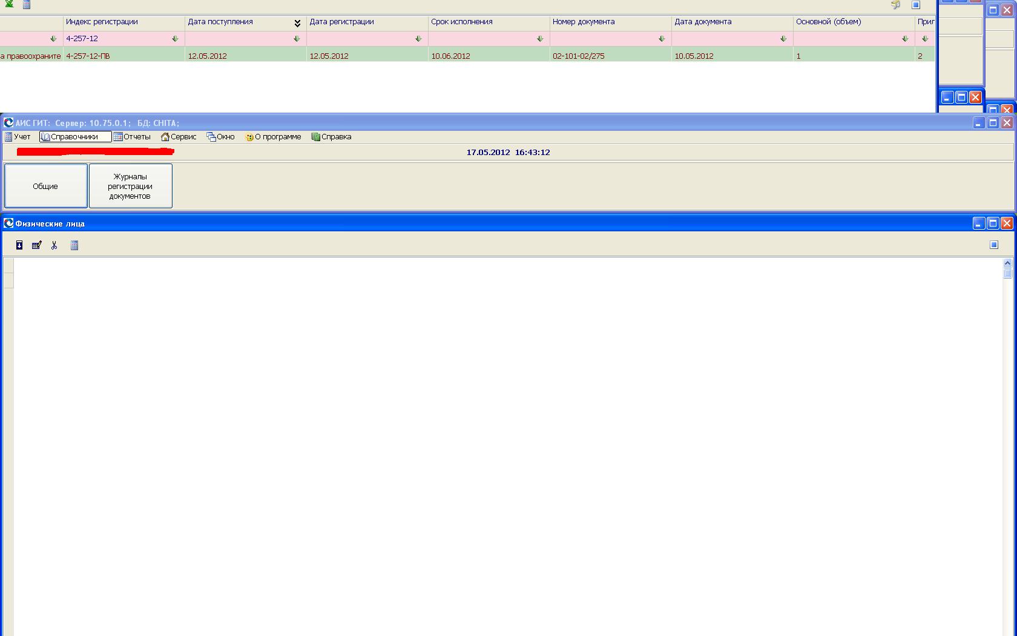Viewport: 1017px width, 636px height.
Task: Sort by the Дата регистрации column header
Action: click(367, 22)
